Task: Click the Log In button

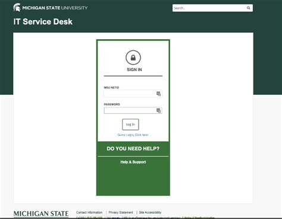Action: point(130,125)
